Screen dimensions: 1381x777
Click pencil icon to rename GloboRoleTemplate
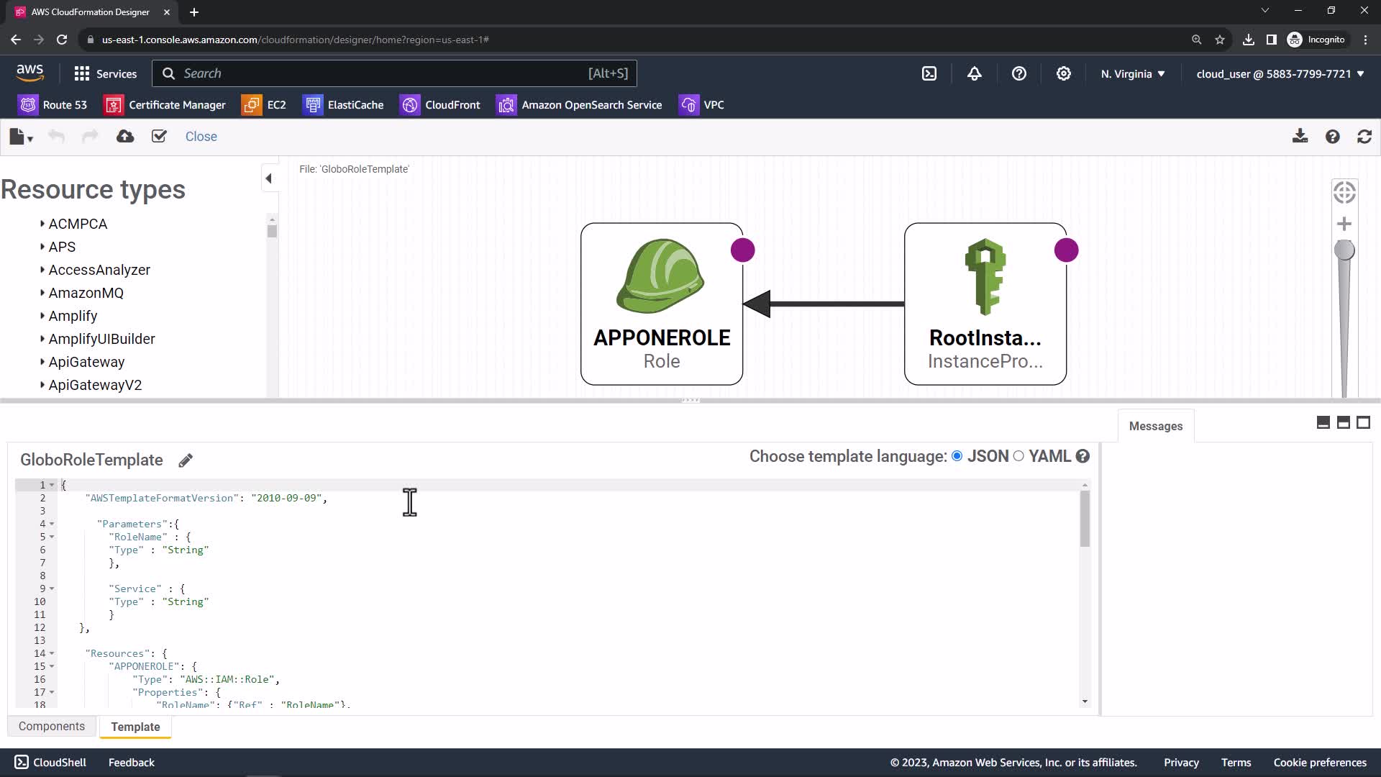pyautogui.click(x=186, y=460)
